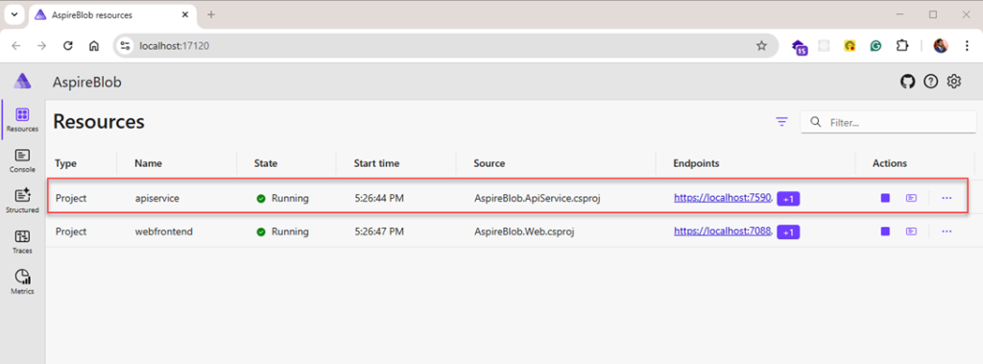Open the Resources page in sidebar
Image resolution: width=983 pixels, height=364 pixels.
23,119
